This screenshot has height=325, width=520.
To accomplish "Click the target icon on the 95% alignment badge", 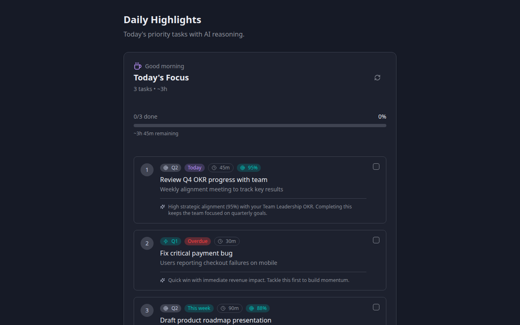I will click(x=243, y=168).
